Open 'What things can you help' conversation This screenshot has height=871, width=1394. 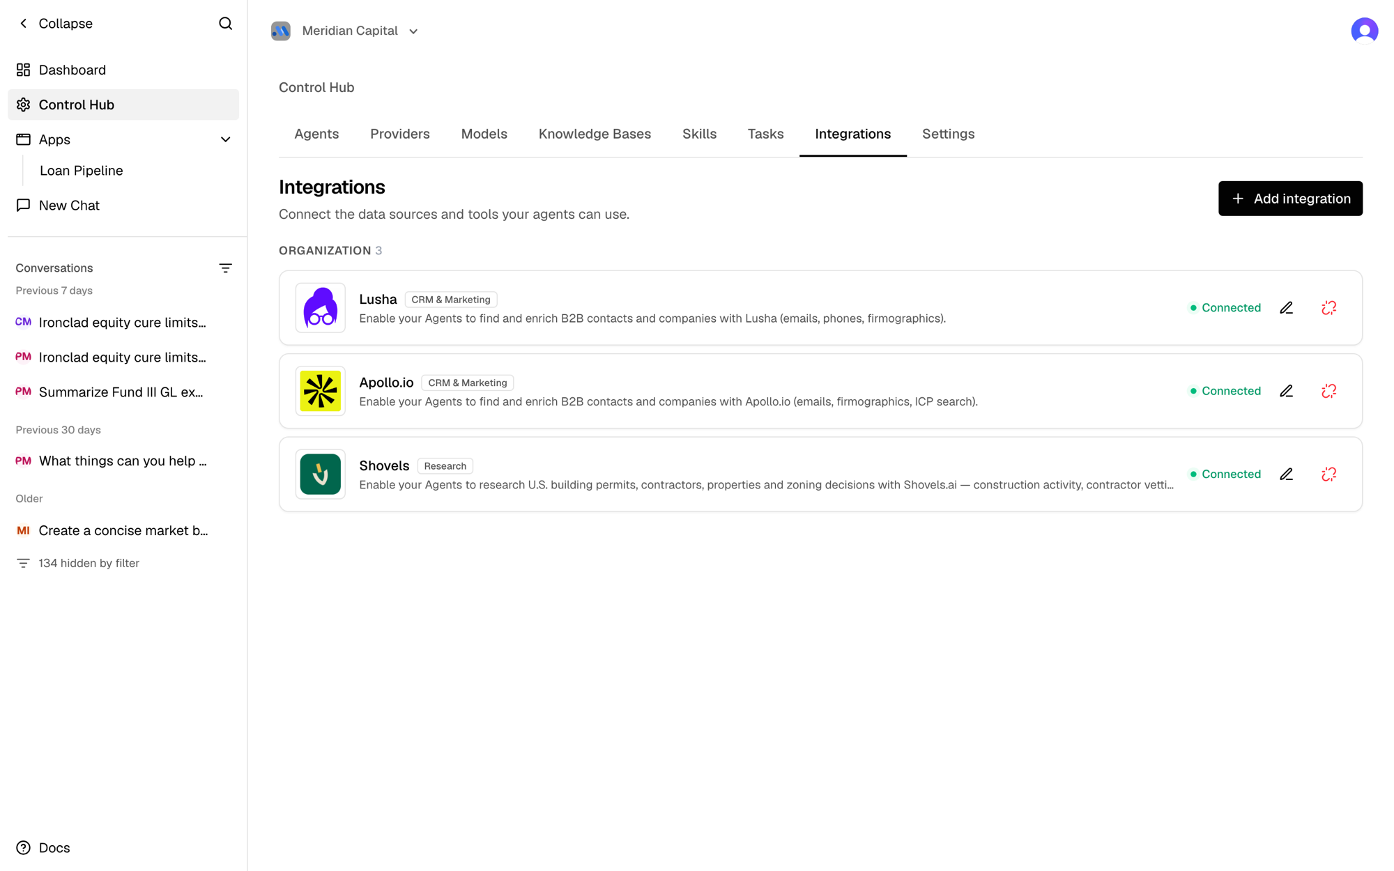click(x=123, y=461)
